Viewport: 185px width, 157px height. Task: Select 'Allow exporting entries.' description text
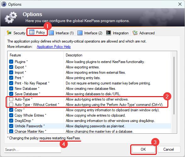(83, 67)
